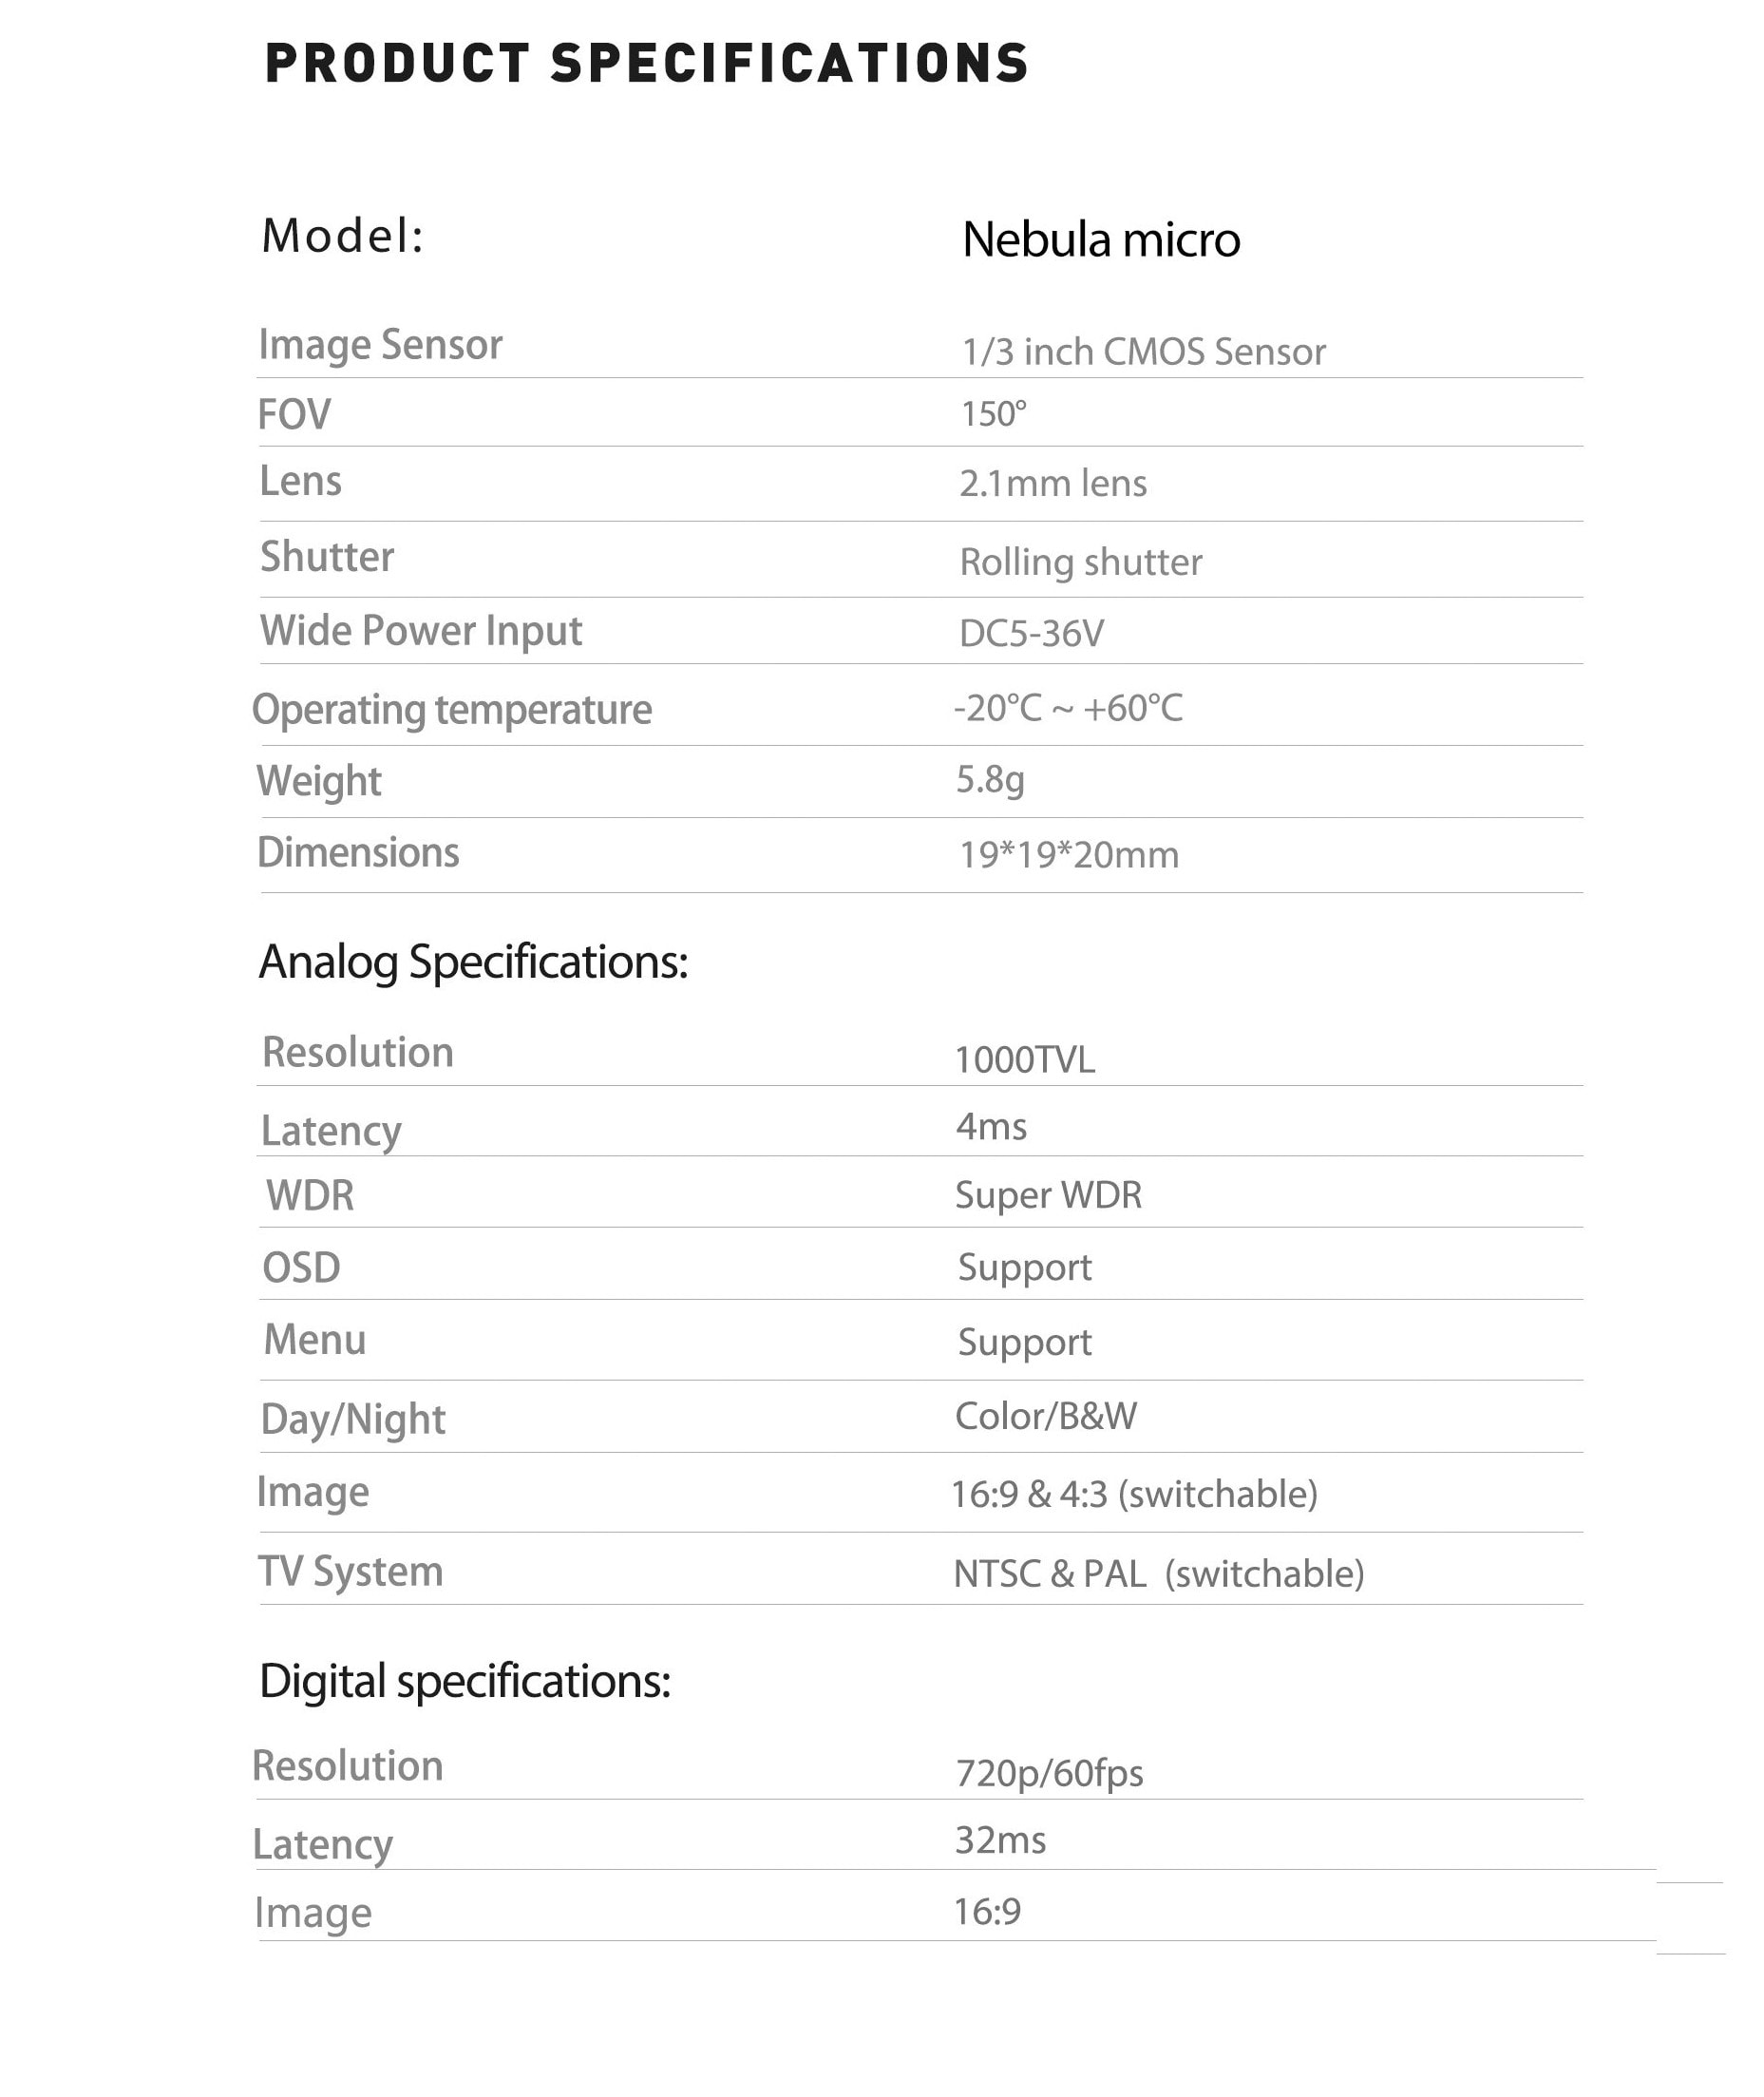Screen dimensions: 1764x2097
Task: Click the Operating temperature label
Action: pyautogui.click(x=452, y=710)
